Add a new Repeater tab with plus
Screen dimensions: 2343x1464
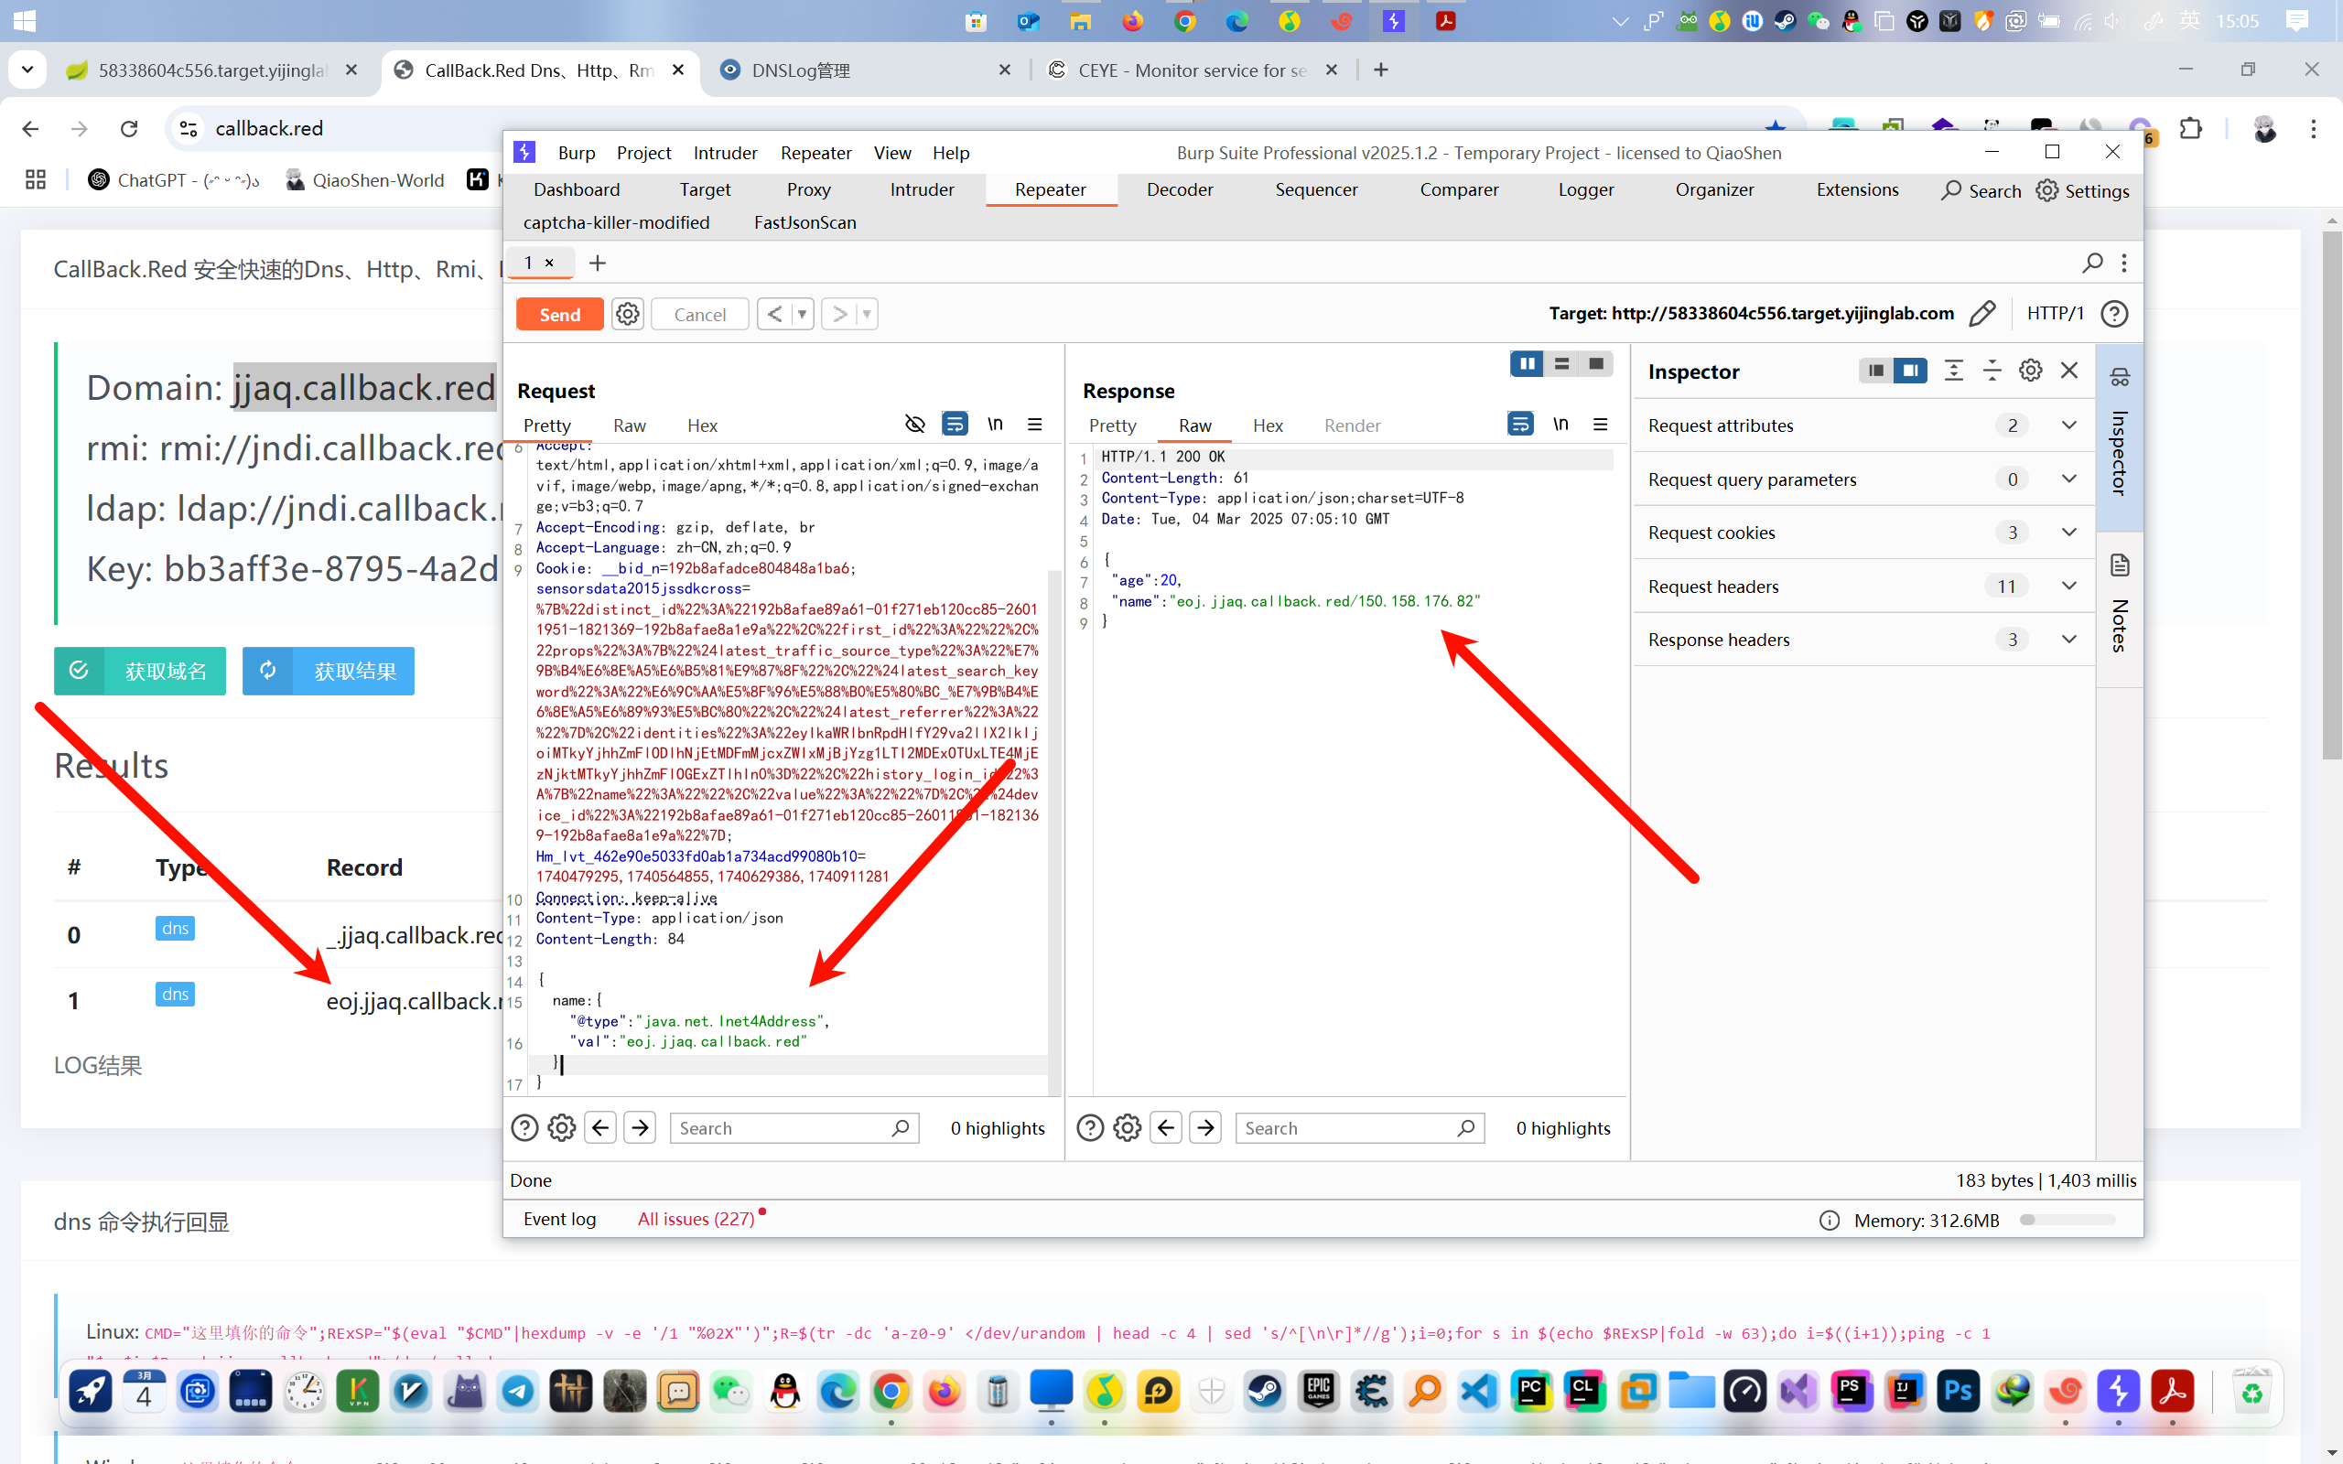(x=598, y=264)
